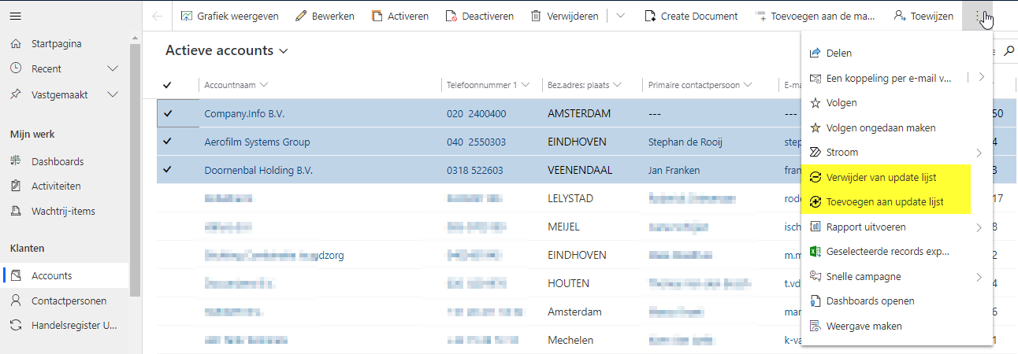Image resolution: width=1018 pixels, height=354 pixels.
Task: Open dropdown arrow next to Verwijderen
Action: tap(621, 16)
